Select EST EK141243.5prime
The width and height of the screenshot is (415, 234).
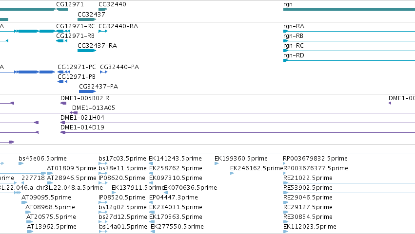(x=175, y=159)
